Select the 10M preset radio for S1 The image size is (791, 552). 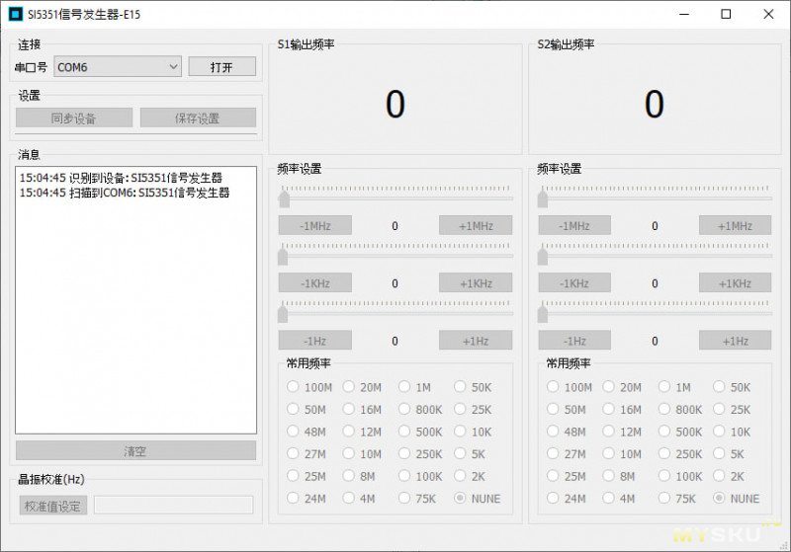pos(349,454)
